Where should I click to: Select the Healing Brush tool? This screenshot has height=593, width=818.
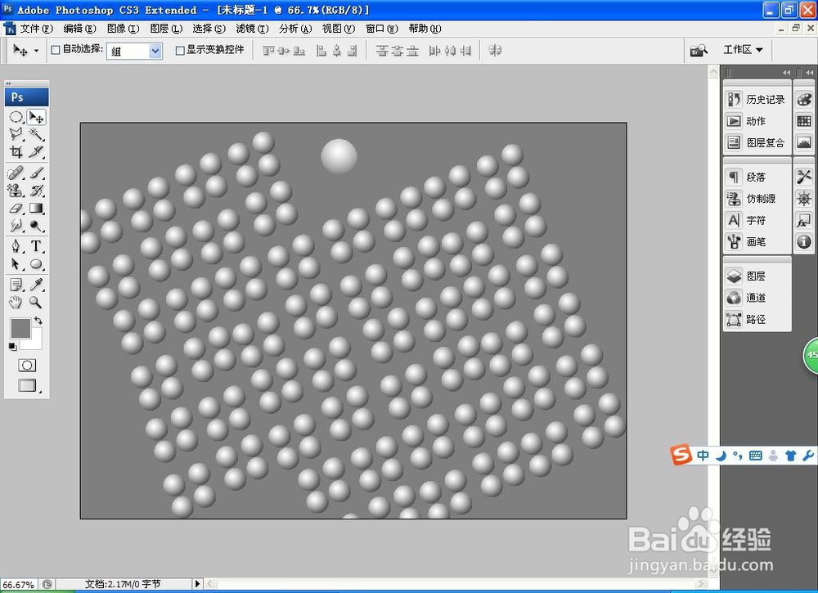[16, 173]
